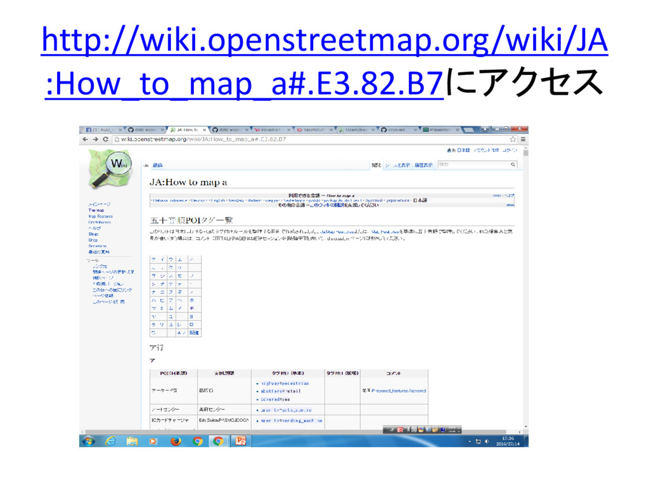Click the 日本語 language link at top
The height and width of the screenshot is (487, 649).
pyautogui.click(x=463, y=150)
